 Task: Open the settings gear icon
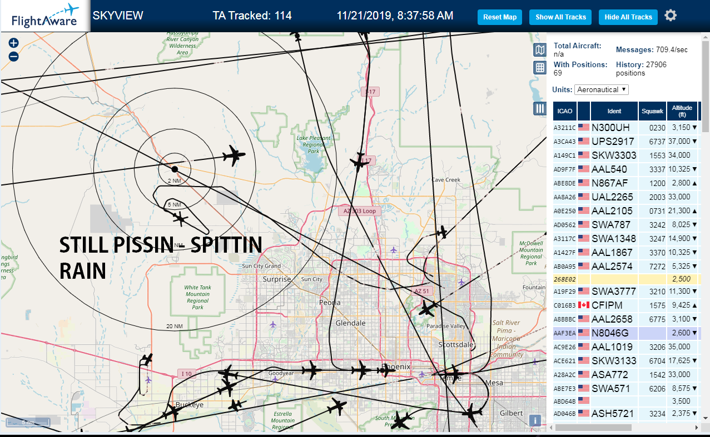tap(671, 16)
